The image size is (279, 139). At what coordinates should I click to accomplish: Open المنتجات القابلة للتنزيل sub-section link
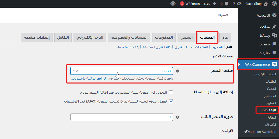191,47
